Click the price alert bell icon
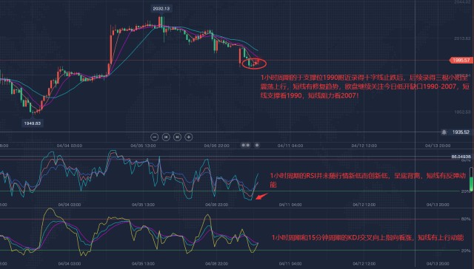This screenshot has width=474, height=269. pos(444,132)
